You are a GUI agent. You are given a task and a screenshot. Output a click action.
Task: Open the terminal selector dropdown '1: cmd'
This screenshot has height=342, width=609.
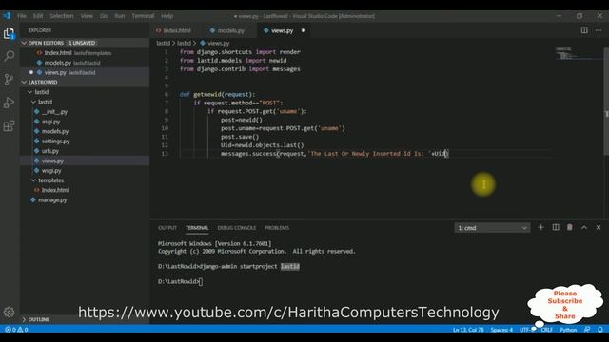tap(492, 228)
